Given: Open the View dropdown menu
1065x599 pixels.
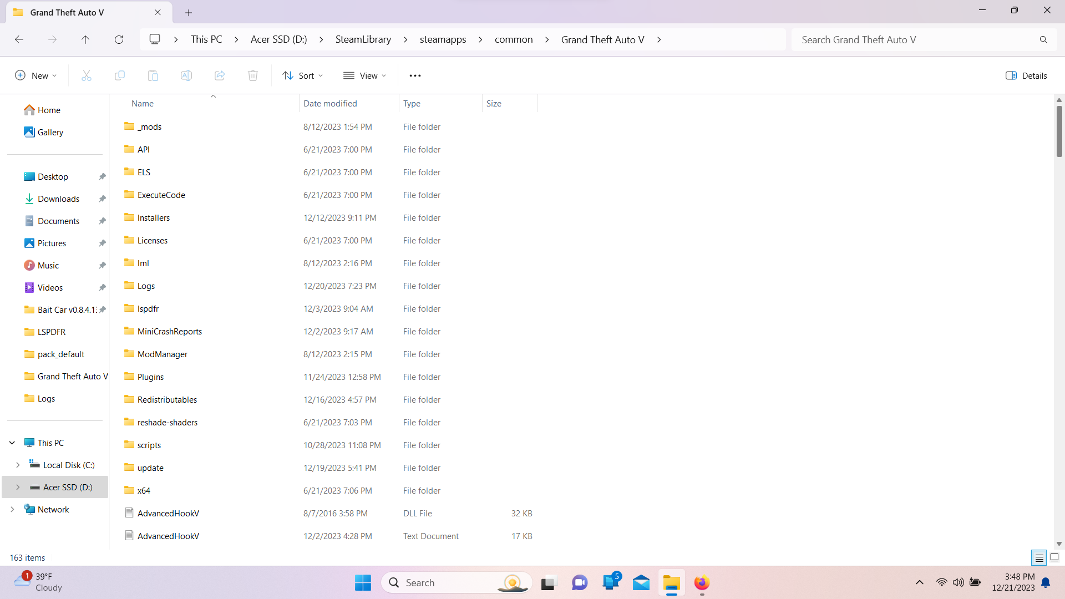Looking at the screenshot, I should click(x=364, y=75).
